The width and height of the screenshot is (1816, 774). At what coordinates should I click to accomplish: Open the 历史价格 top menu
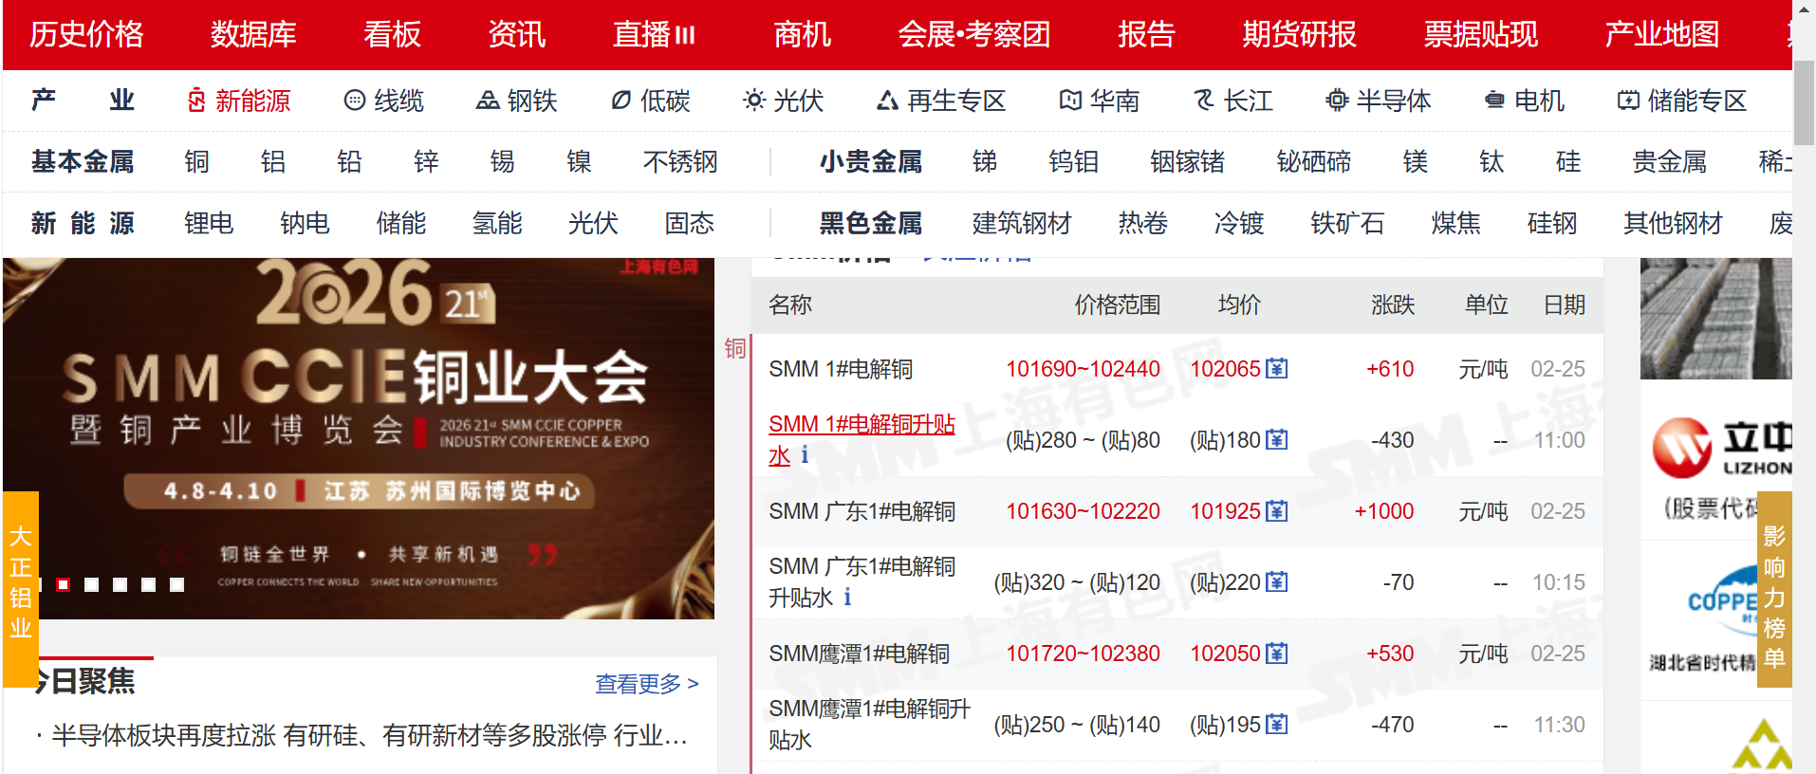click(x=86, y=34)
